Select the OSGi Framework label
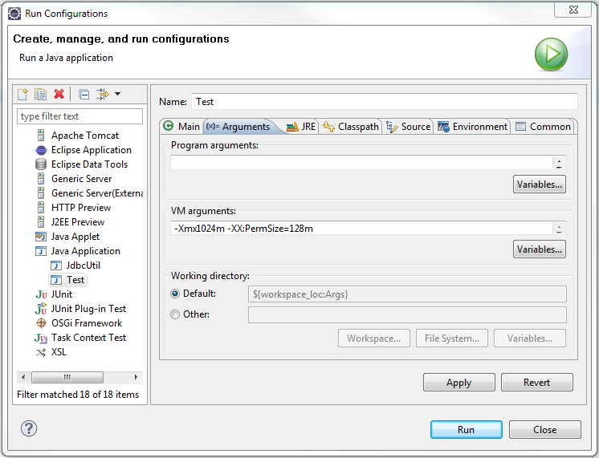 pos(87,323)
